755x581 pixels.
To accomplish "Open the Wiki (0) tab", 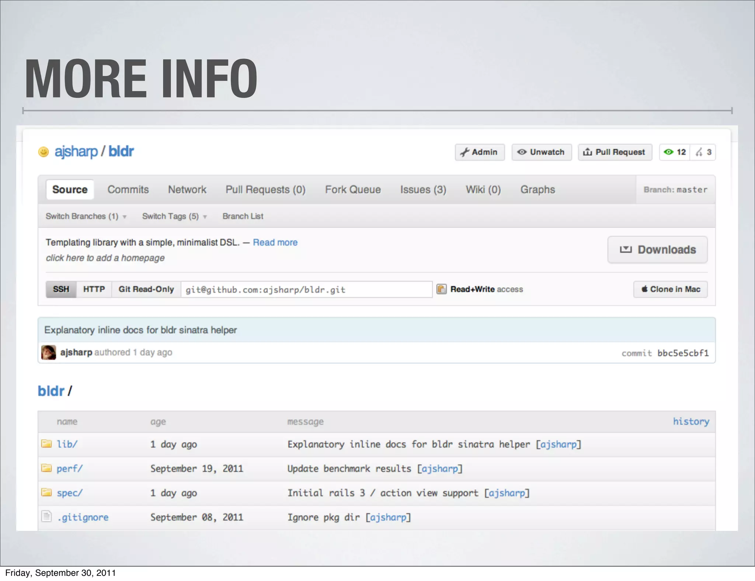I will 483,189.
